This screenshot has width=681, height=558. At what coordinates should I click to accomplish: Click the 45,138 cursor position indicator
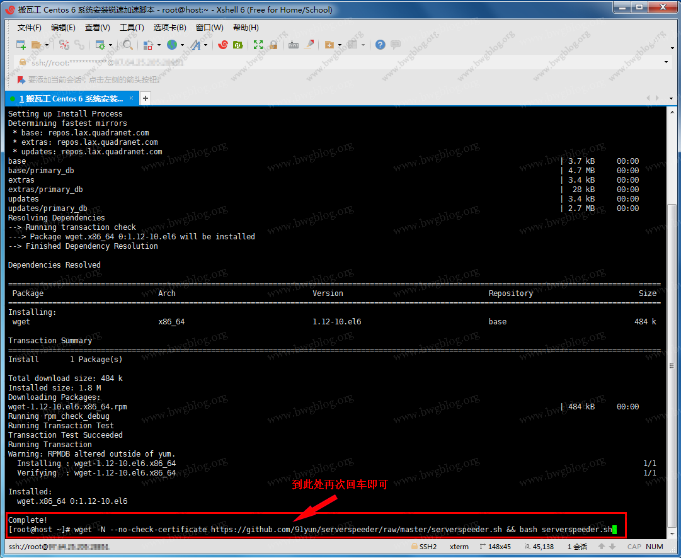point(539,547)
